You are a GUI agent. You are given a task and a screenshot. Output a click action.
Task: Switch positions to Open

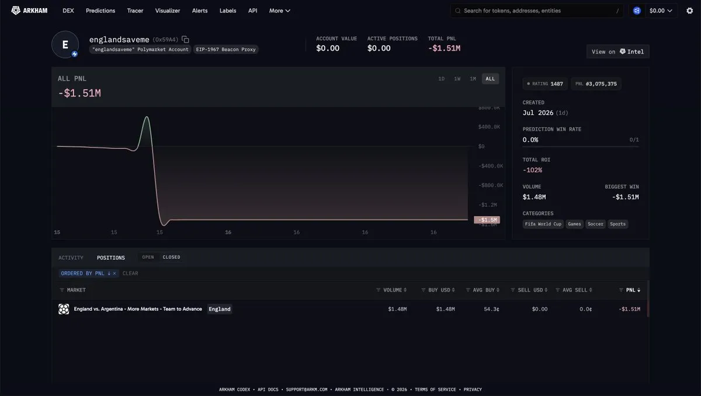[148, 257]
